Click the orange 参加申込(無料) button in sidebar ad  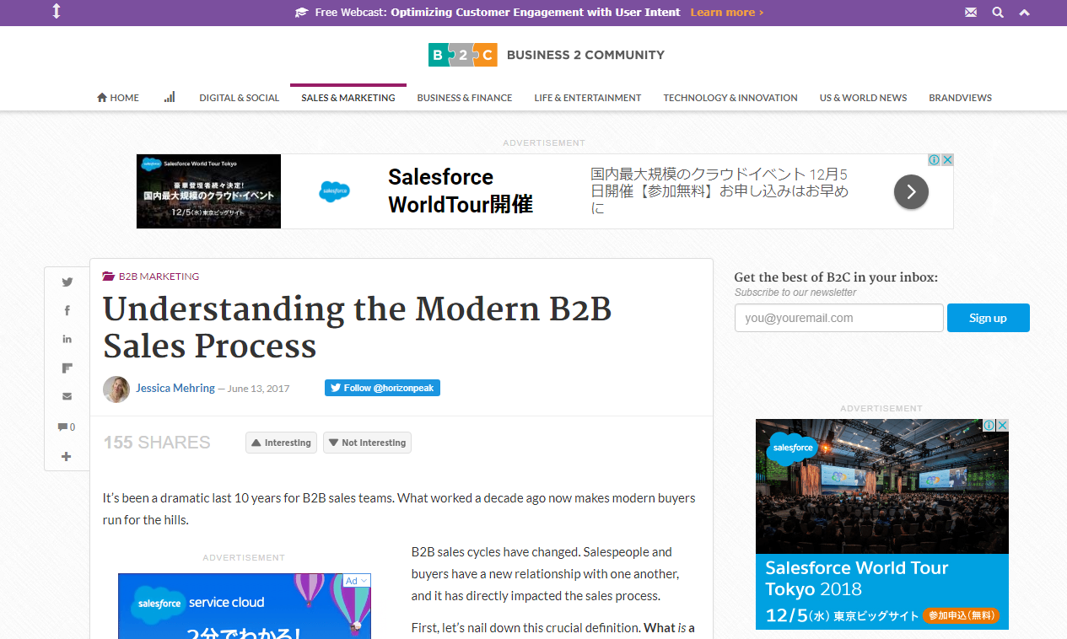pos(961,615)
